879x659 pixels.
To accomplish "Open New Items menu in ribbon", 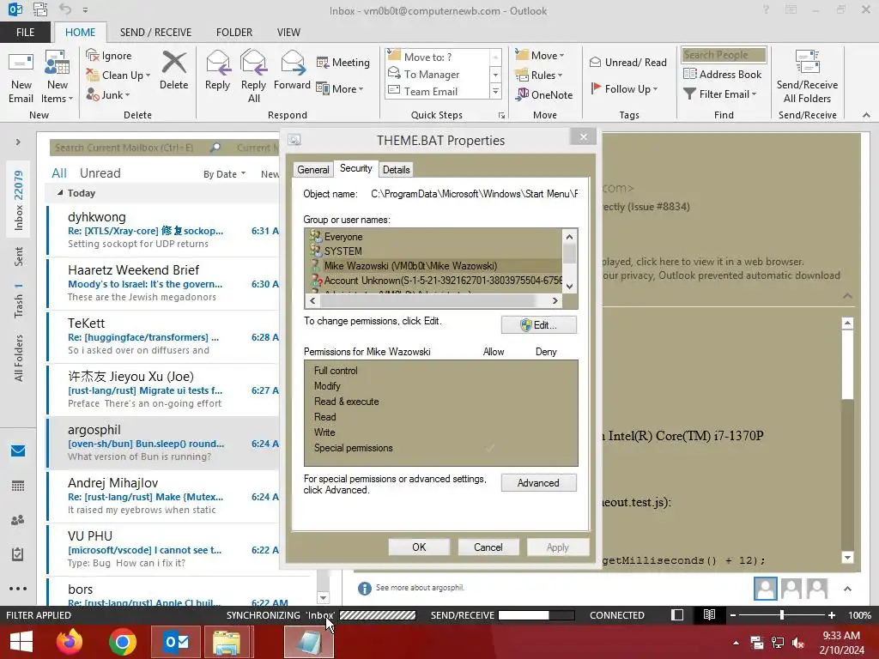I will (58, 76).
